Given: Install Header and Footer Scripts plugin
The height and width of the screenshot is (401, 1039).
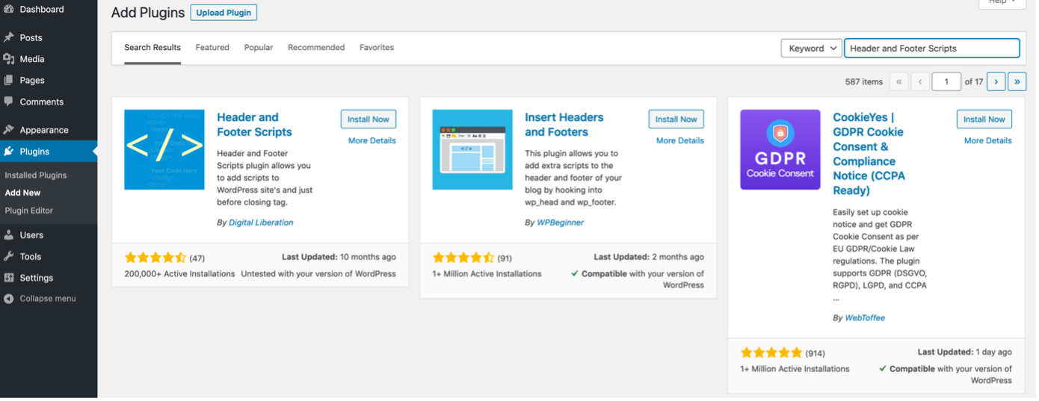Looking at the screenshot, I should tap(369, 119).
